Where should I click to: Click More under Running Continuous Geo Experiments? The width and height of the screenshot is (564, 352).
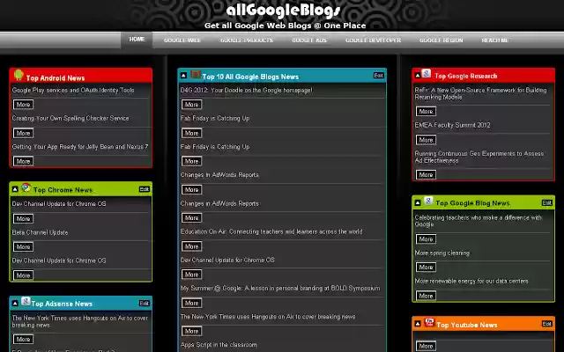pos(426,174)
